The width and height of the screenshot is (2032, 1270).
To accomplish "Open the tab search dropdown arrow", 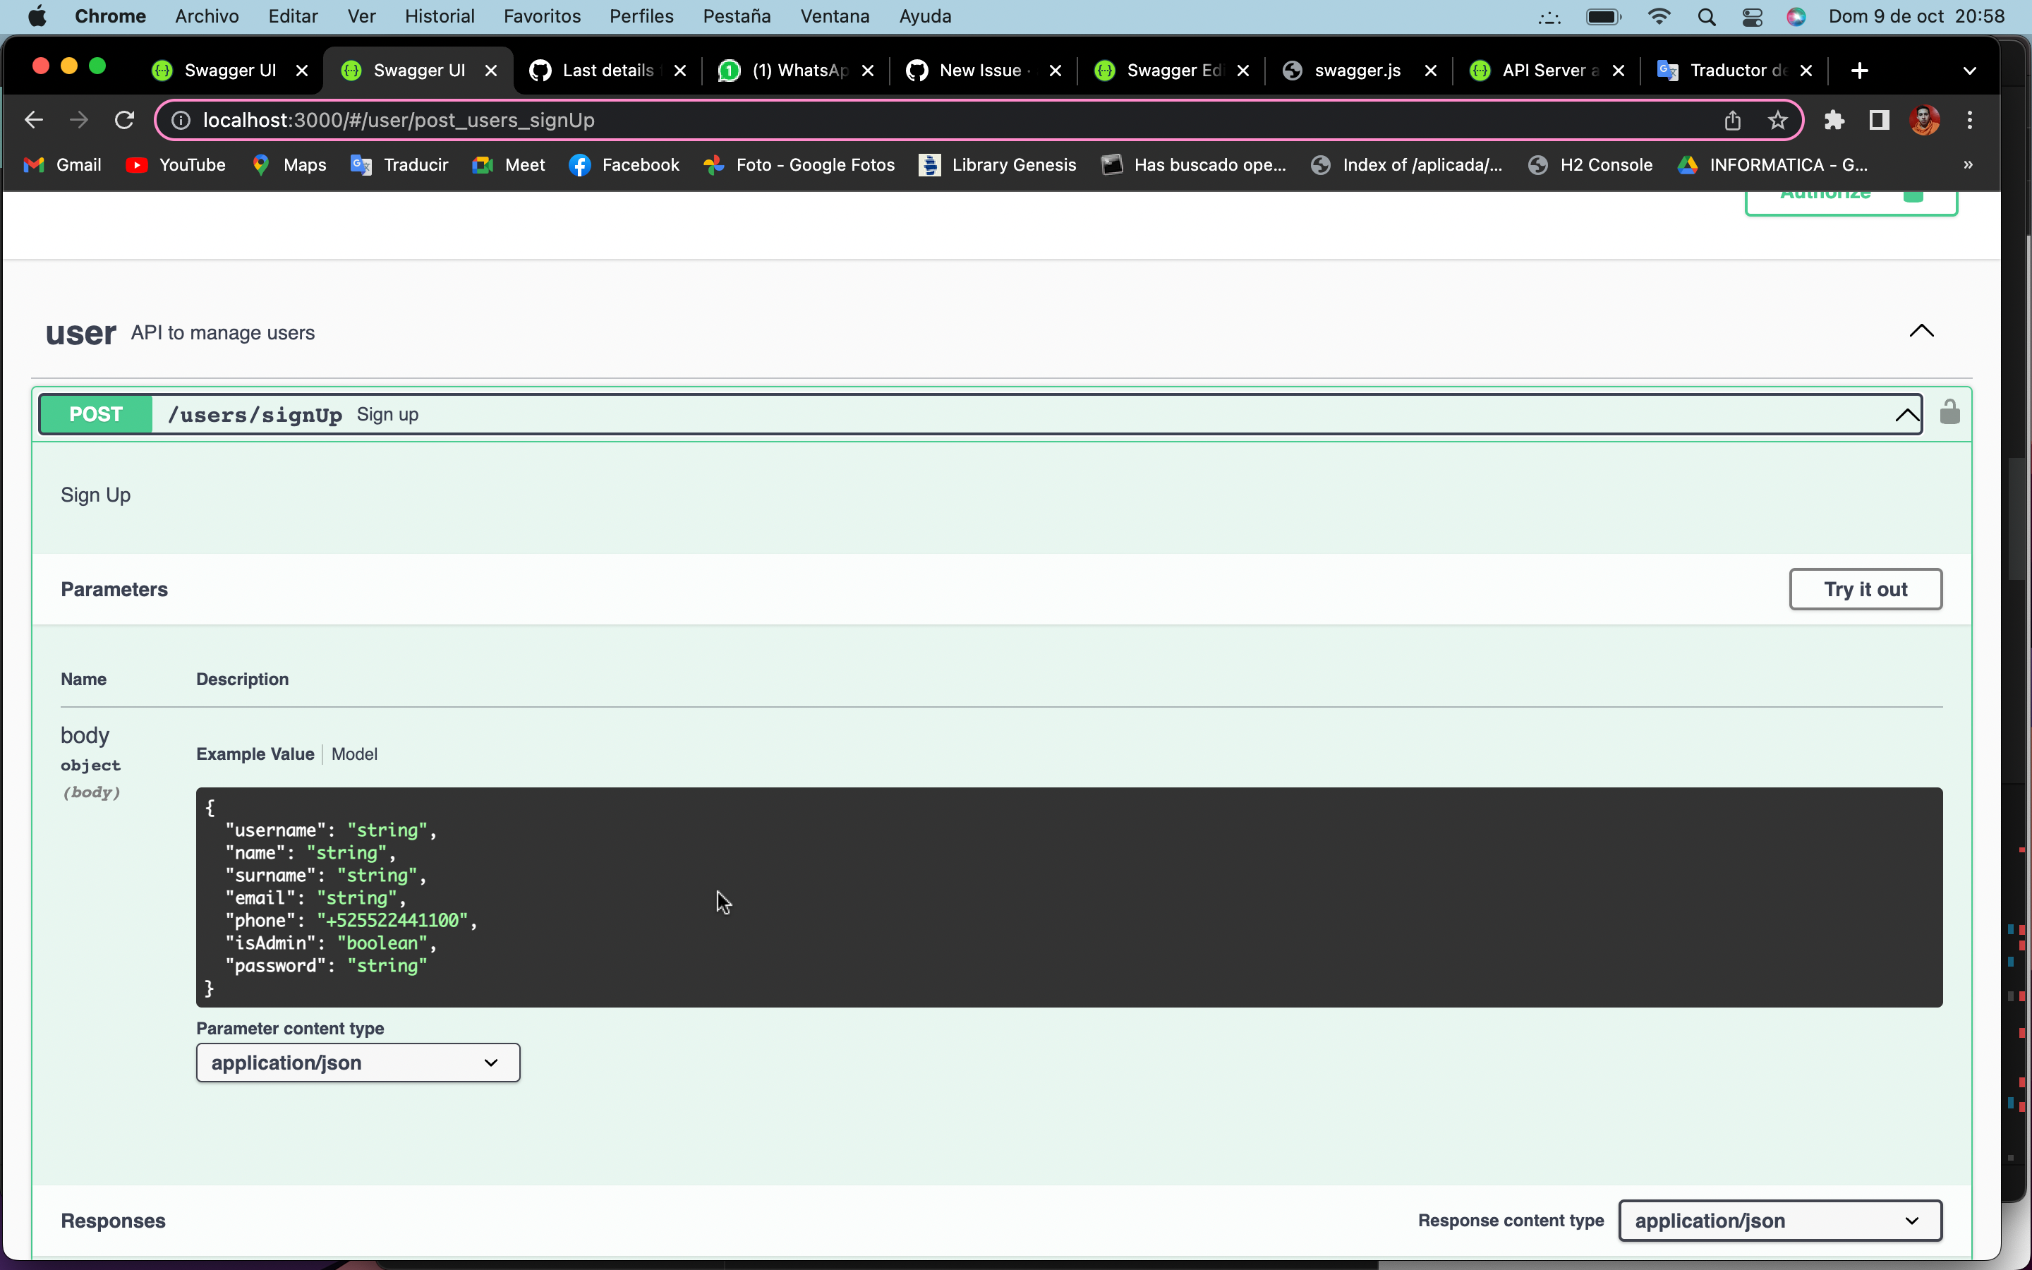I will click(1970, 71).
